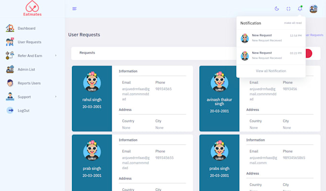Screen dimensions: 326x191
Task: Click phone number 9893456
Action: (290, 89)
